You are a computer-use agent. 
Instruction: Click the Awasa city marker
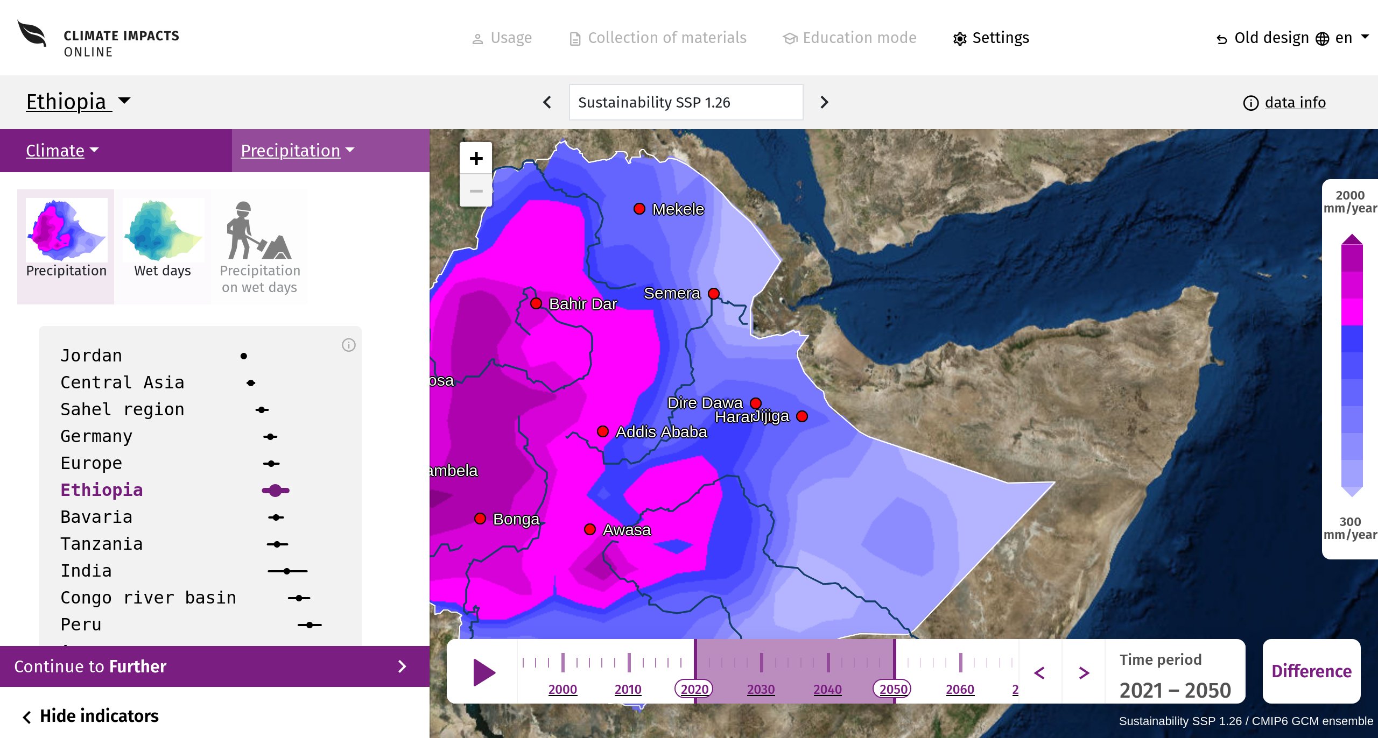[590, 529]
